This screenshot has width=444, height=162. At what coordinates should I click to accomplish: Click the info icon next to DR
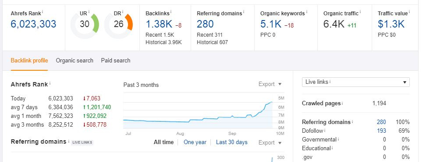(123, 12)
